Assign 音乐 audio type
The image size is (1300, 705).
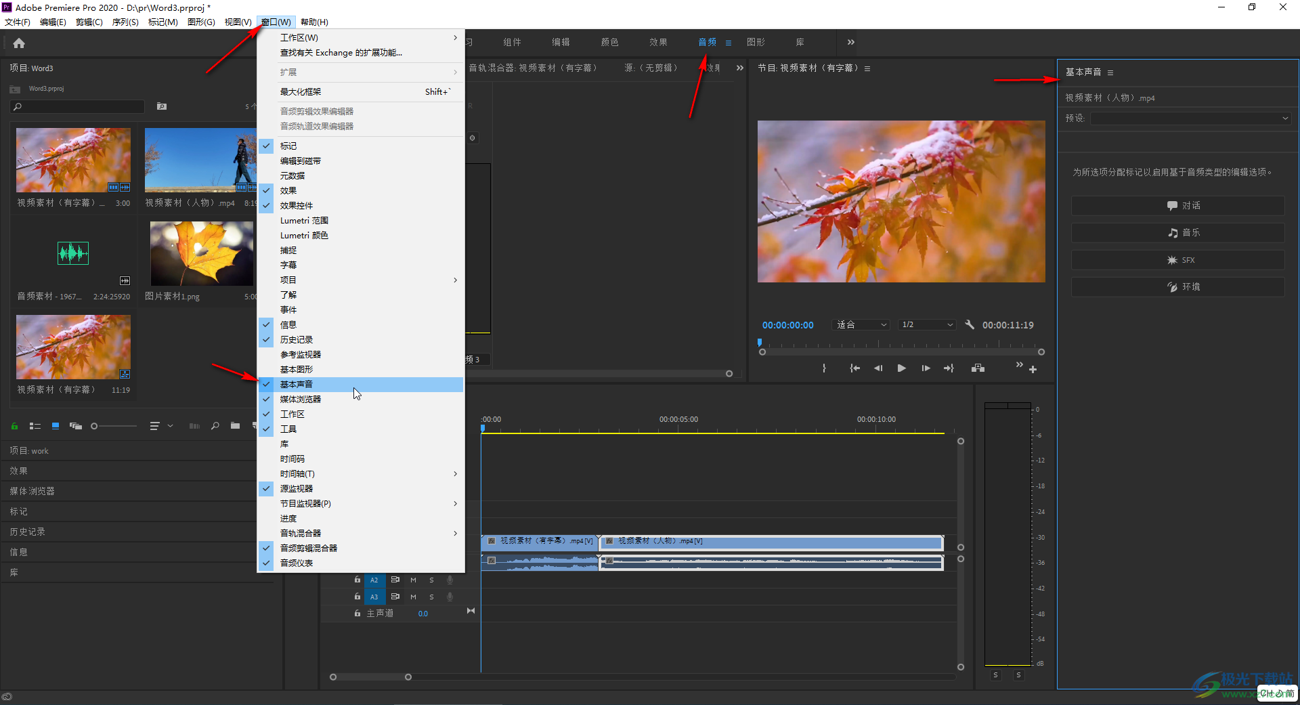coord(1177,233)
